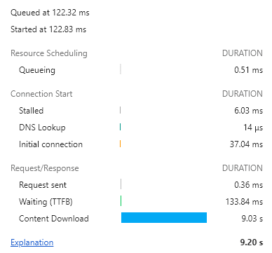
Task: Select the Resource Scheduling heading
Action: pyautogui.click(x=49, y=53)
